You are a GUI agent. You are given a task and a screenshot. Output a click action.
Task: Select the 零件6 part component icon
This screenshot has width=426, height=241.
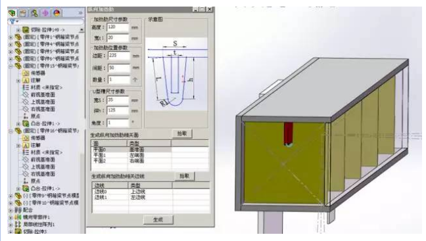click(x=18, y=58)
